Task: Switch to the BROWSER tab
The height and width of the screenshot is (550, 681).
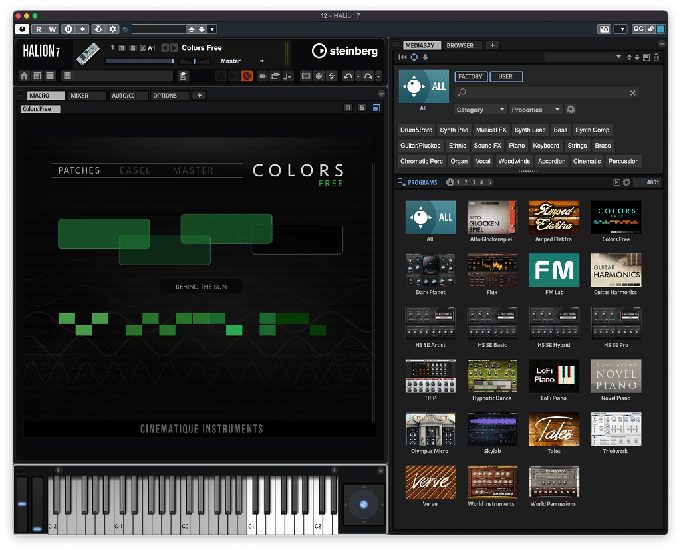Action: click(463, 45)
